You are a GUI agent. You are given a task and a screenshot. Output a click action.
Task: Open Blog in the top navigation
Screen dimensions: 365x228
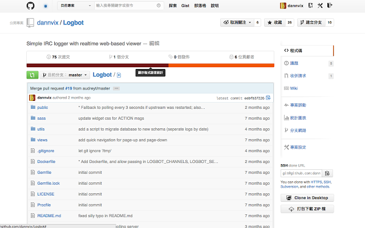coord(200,6)
